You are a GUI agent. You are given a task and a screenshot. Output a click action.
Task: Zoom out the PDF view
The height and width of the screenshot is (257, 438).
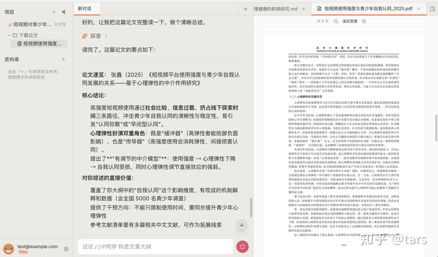click(336, 21)
